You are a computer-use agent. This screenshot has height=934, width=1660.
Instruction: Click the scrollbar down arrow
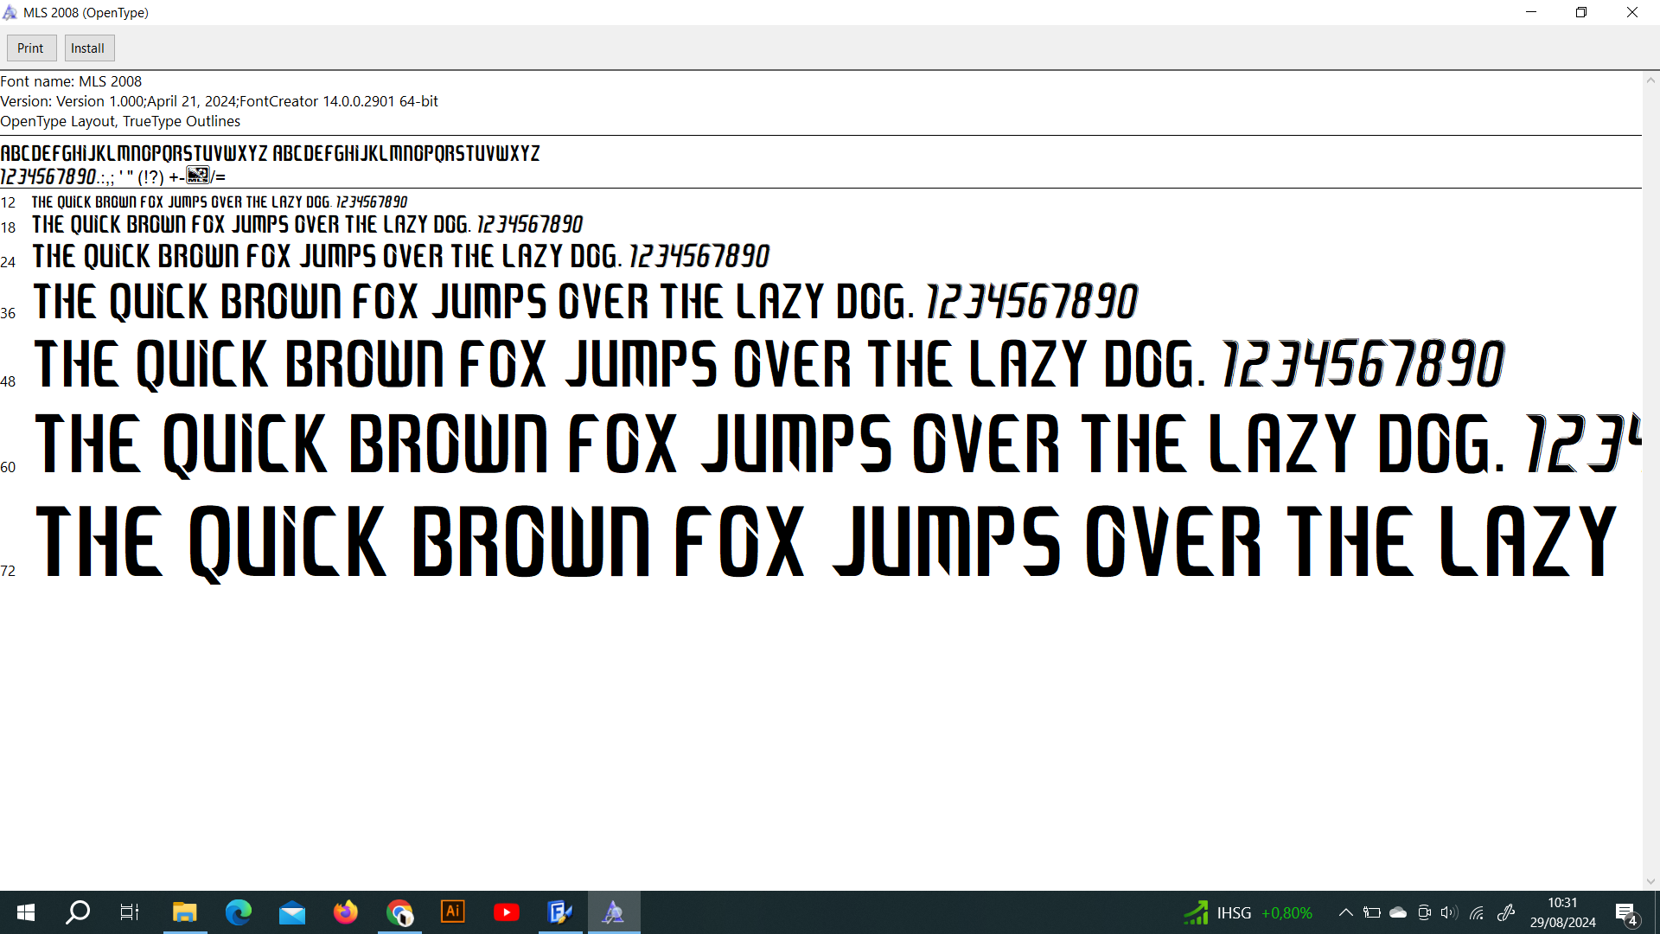coord(1650,881)
